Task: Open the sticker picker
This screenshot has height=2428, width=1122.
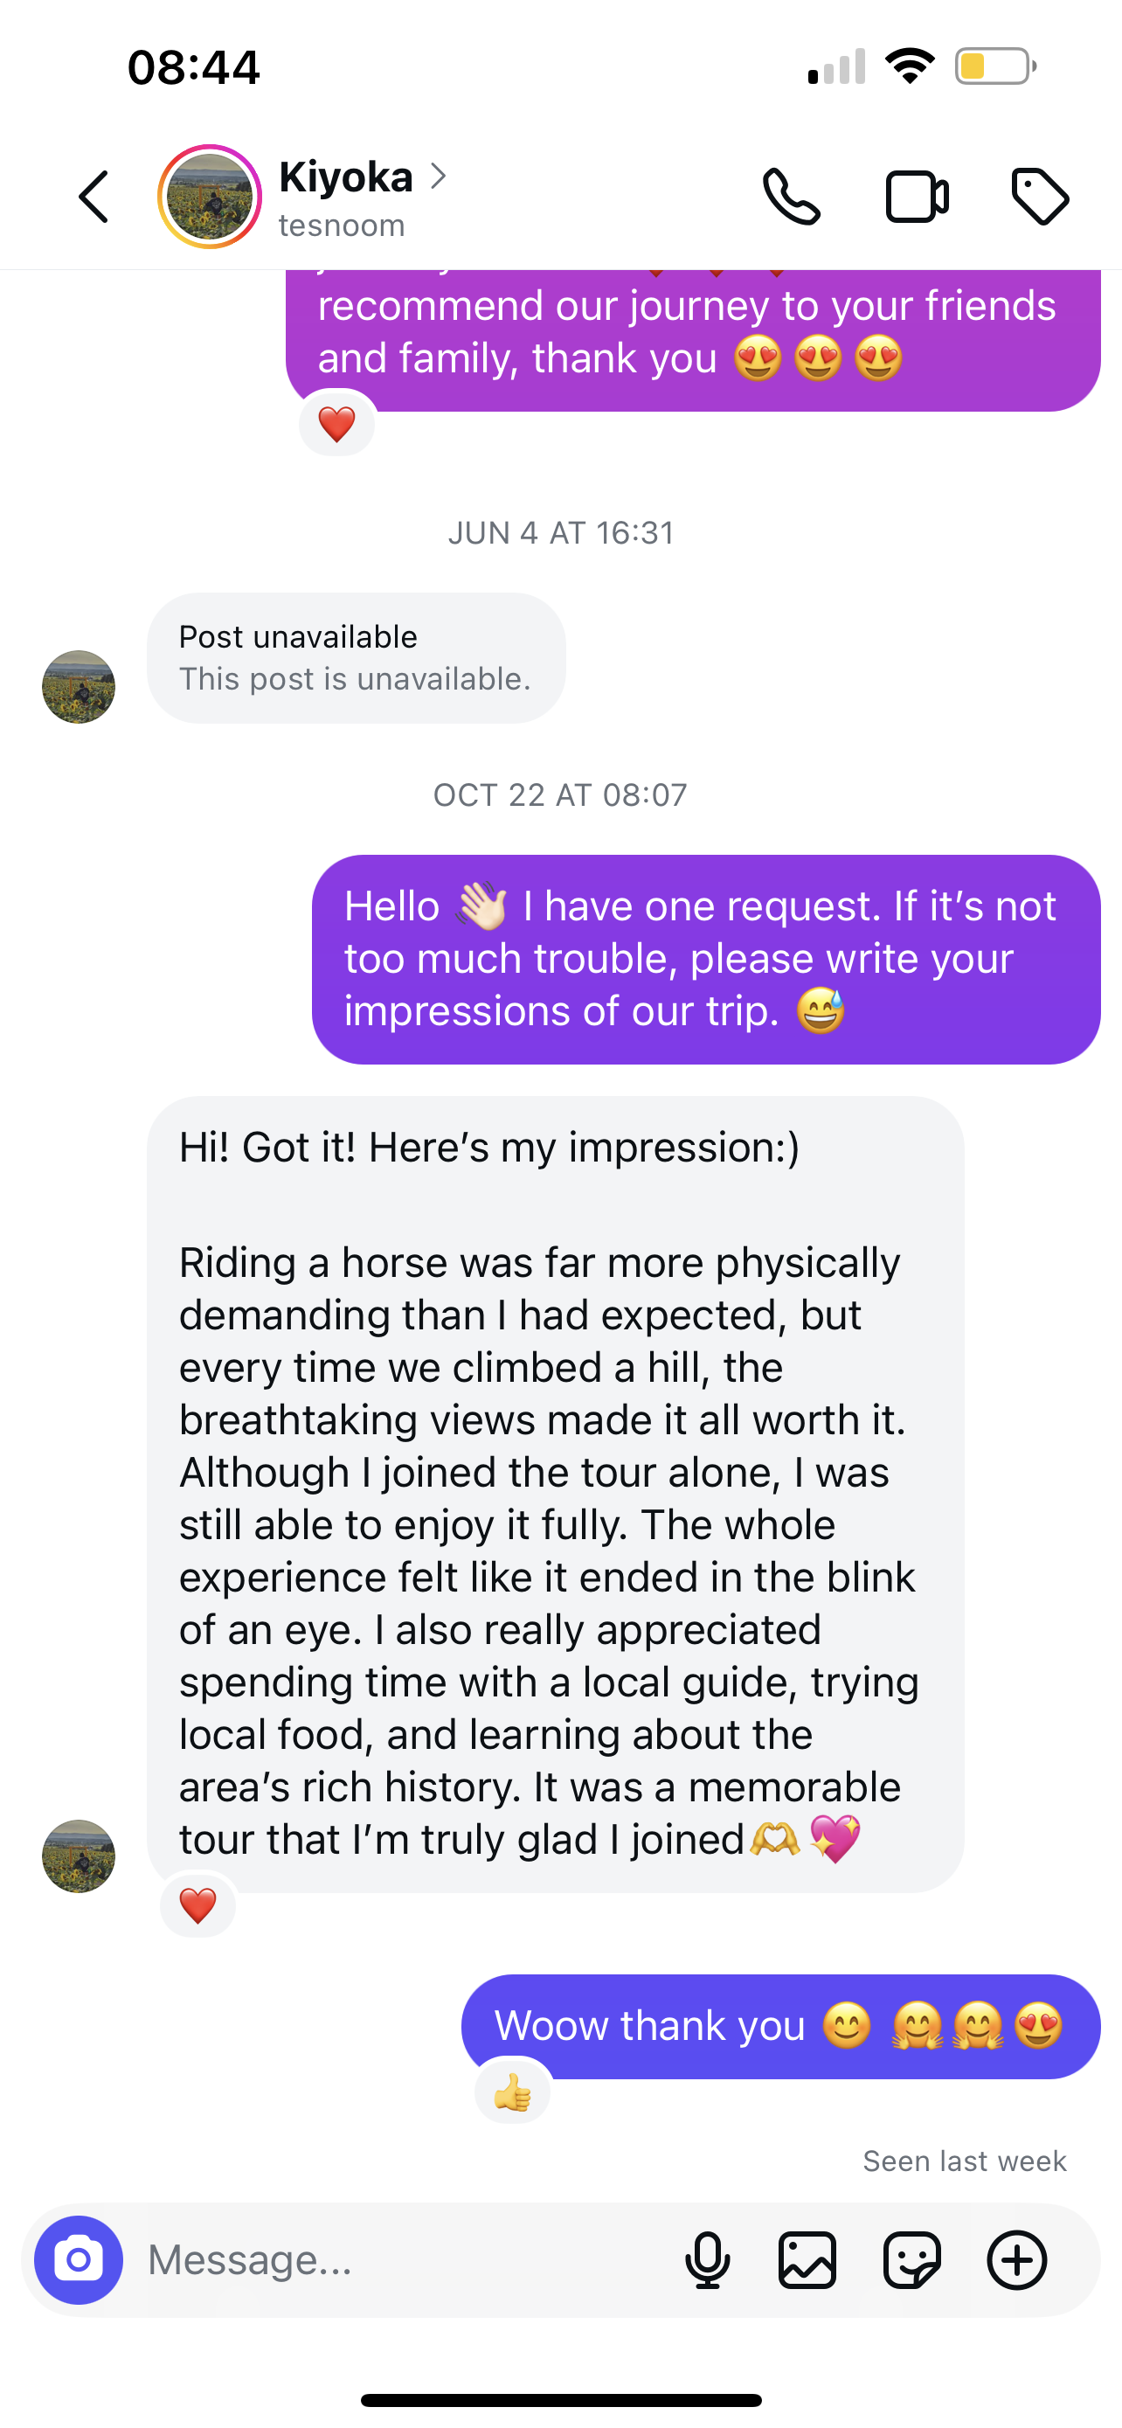Action: pyautogui.click(x=912, y=2259)
